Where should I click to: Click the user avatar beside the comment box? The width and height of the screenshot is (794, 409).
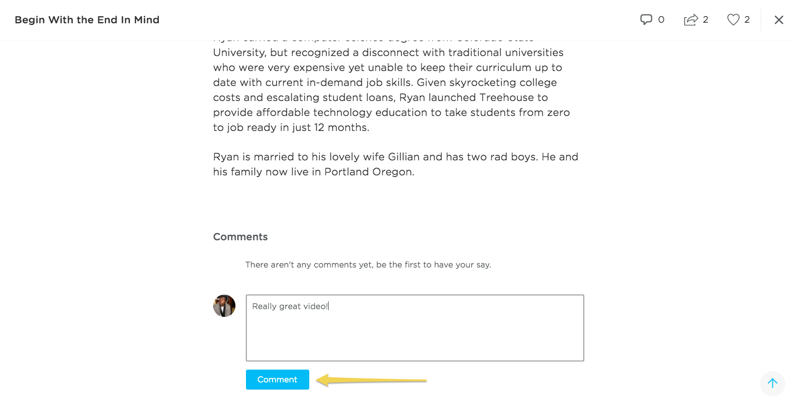(224, 306)
